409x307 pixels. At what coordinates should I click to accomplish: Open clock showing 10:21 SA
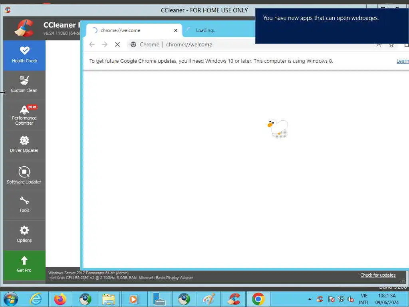click(x=387, y=299)
